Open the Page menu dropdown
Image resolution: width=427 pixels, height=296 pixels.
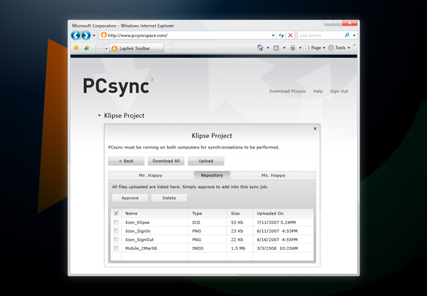point(315,48)
